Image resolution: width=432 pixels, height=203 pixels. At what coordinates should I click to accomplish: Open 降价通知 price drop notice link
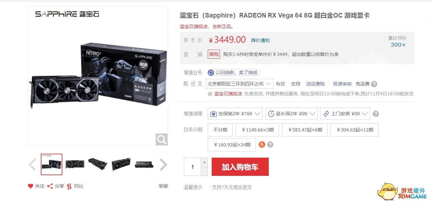[260, 40]
